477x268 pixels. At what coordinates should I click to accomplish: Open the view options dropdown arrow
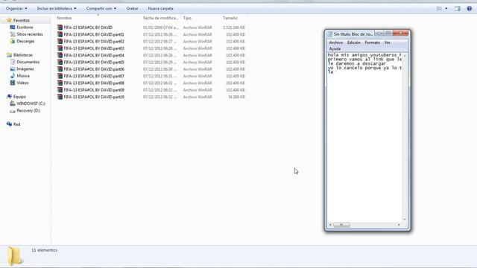click(446, 8)
